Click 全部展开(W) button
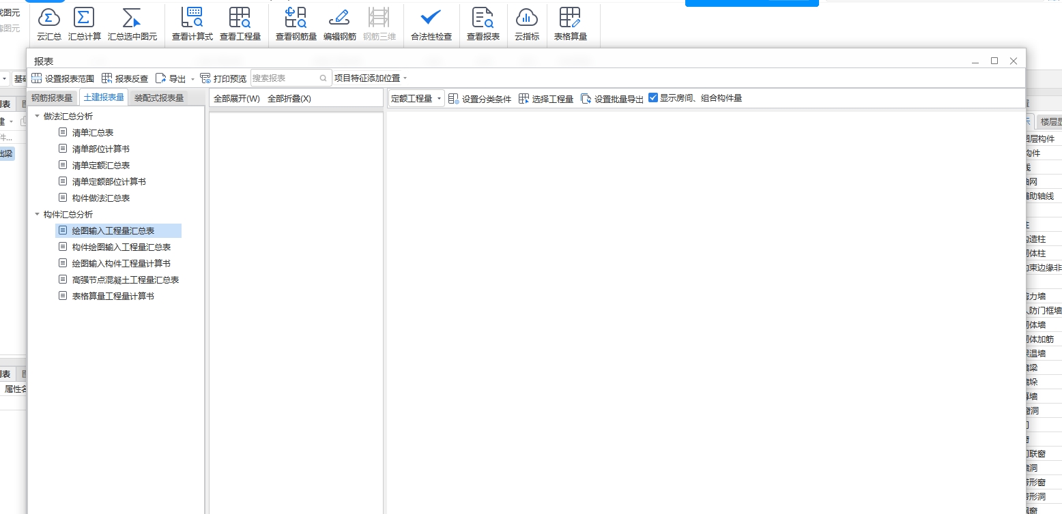Image resolution: width=1062 pixels, height=514 pixels. [237, 99]
